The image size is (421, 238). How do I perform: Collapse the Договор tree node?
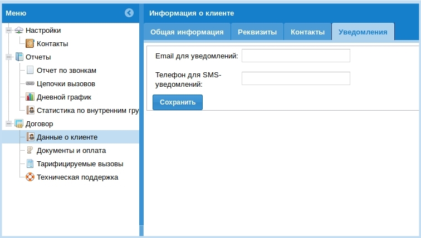[x=9, y=124]
